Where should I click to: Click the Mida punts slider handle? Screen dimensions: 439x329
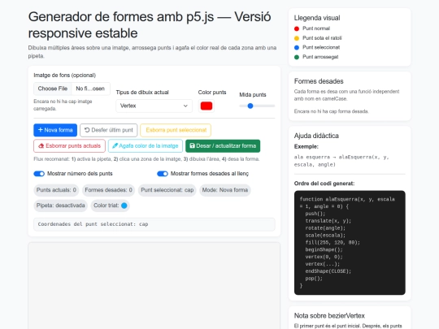point(250,106)
